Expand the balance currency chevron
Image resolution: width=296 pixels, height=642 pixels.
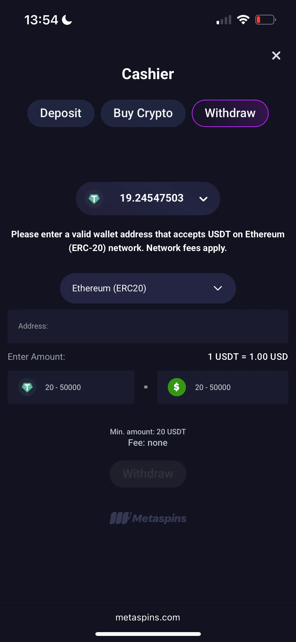pos(203,199)
